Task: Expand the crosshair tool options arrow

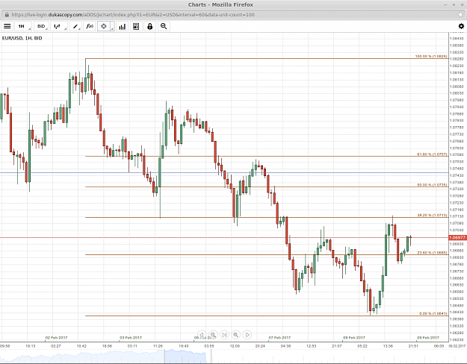Action: pos(112,26)
